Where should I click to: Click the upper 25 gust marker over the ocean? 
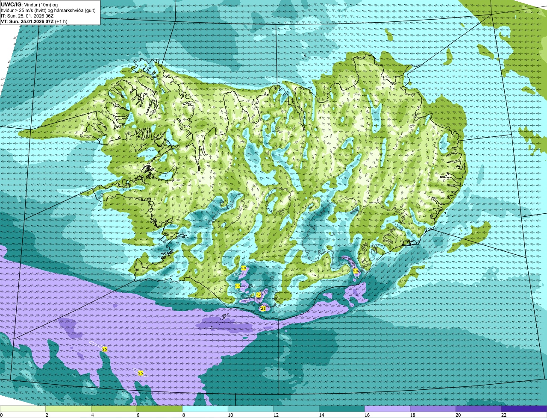tap(105, 349)
